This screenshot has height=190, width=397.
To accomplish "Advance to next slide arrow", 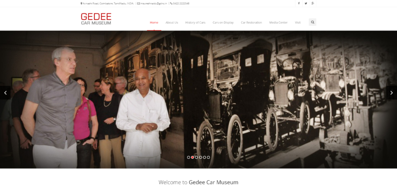I will (x=392, y=93).
